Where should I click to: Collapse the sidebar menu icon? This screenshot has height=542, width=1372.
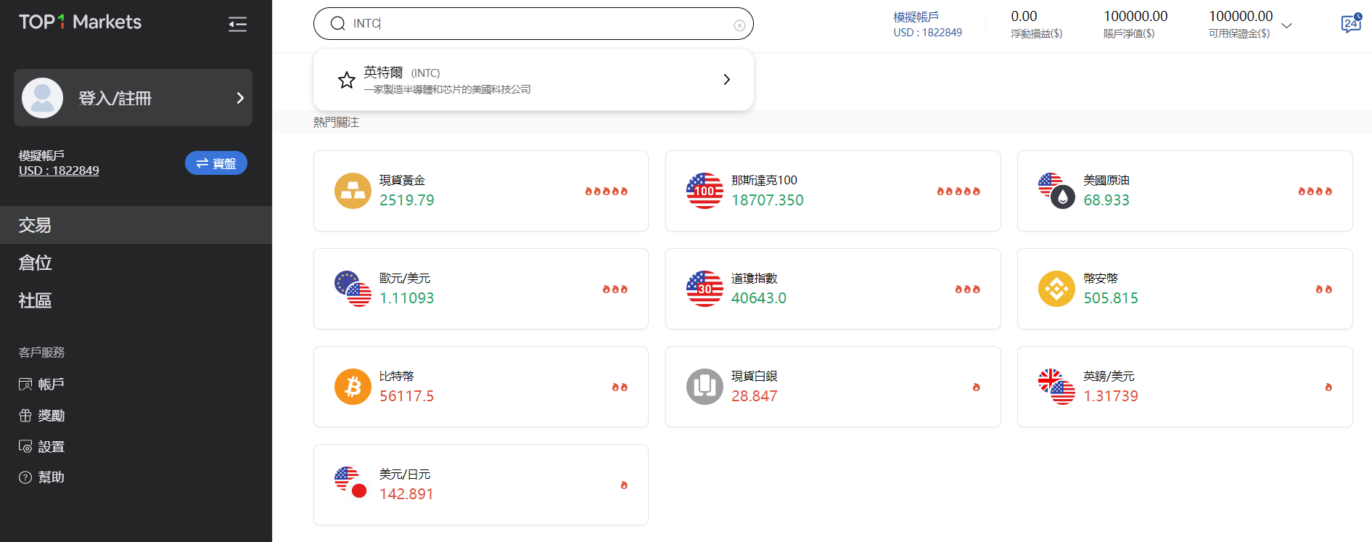point(237,24)
